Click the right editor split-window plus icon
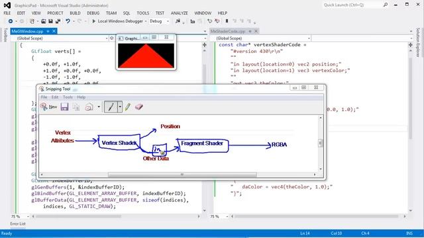The width and height of the screenshot is (424, 238). (411, 45)
